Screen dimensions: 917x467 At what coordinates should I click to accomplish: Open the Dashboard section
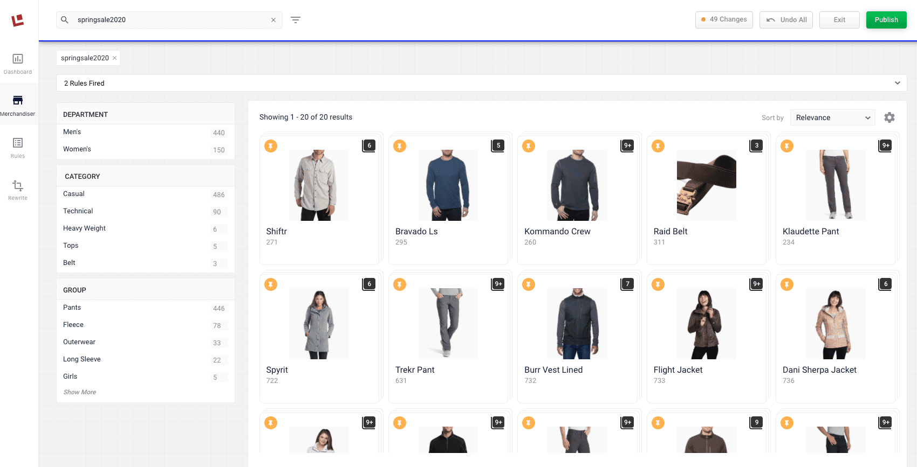click(18, 64)
